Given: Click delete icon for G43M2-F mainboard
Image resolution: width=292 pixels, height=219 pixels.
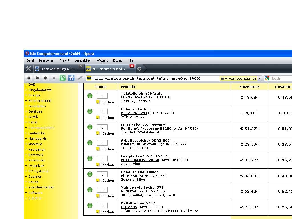Looking at the screenshot, I should pos(98,196).
